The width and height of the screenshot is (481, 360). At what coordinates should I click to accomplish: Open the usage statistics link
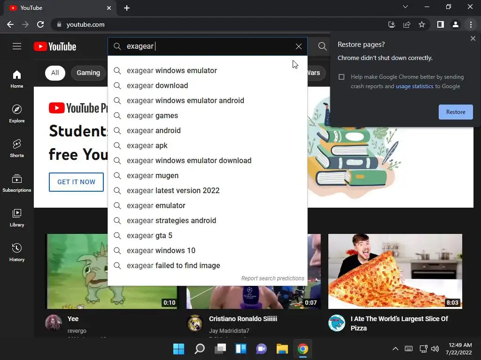pos(414,86)
